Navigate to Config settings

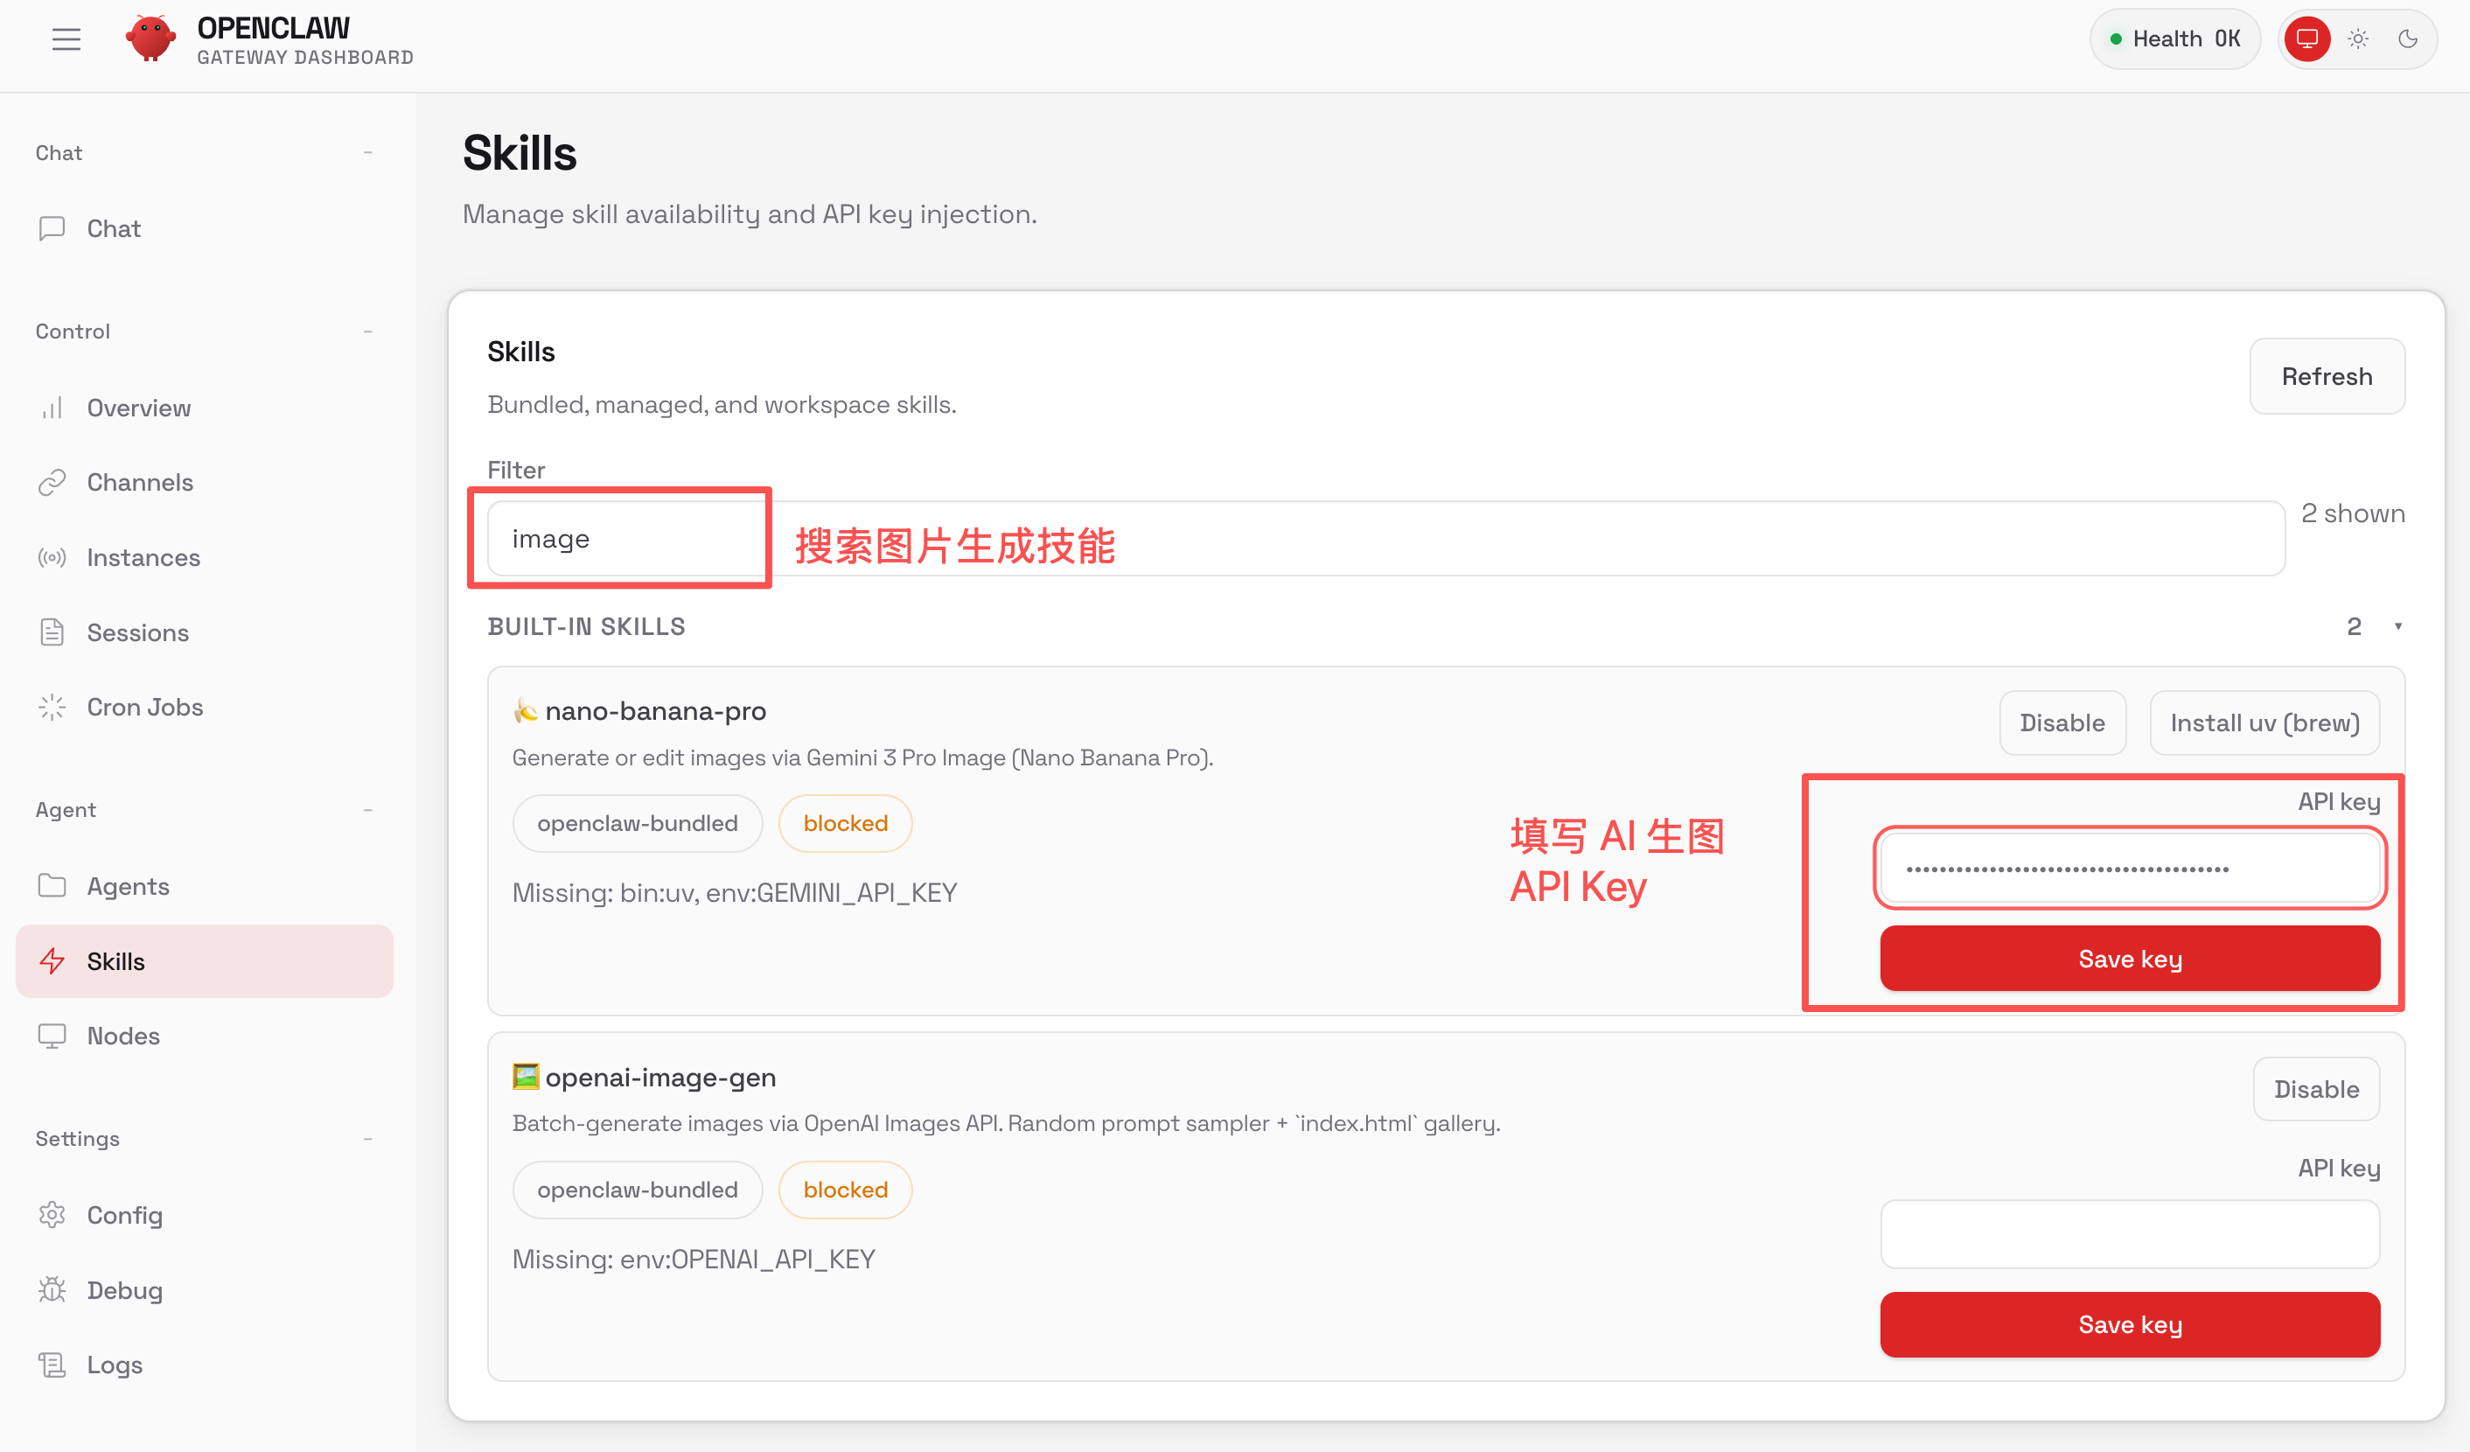coord(124,1215)
